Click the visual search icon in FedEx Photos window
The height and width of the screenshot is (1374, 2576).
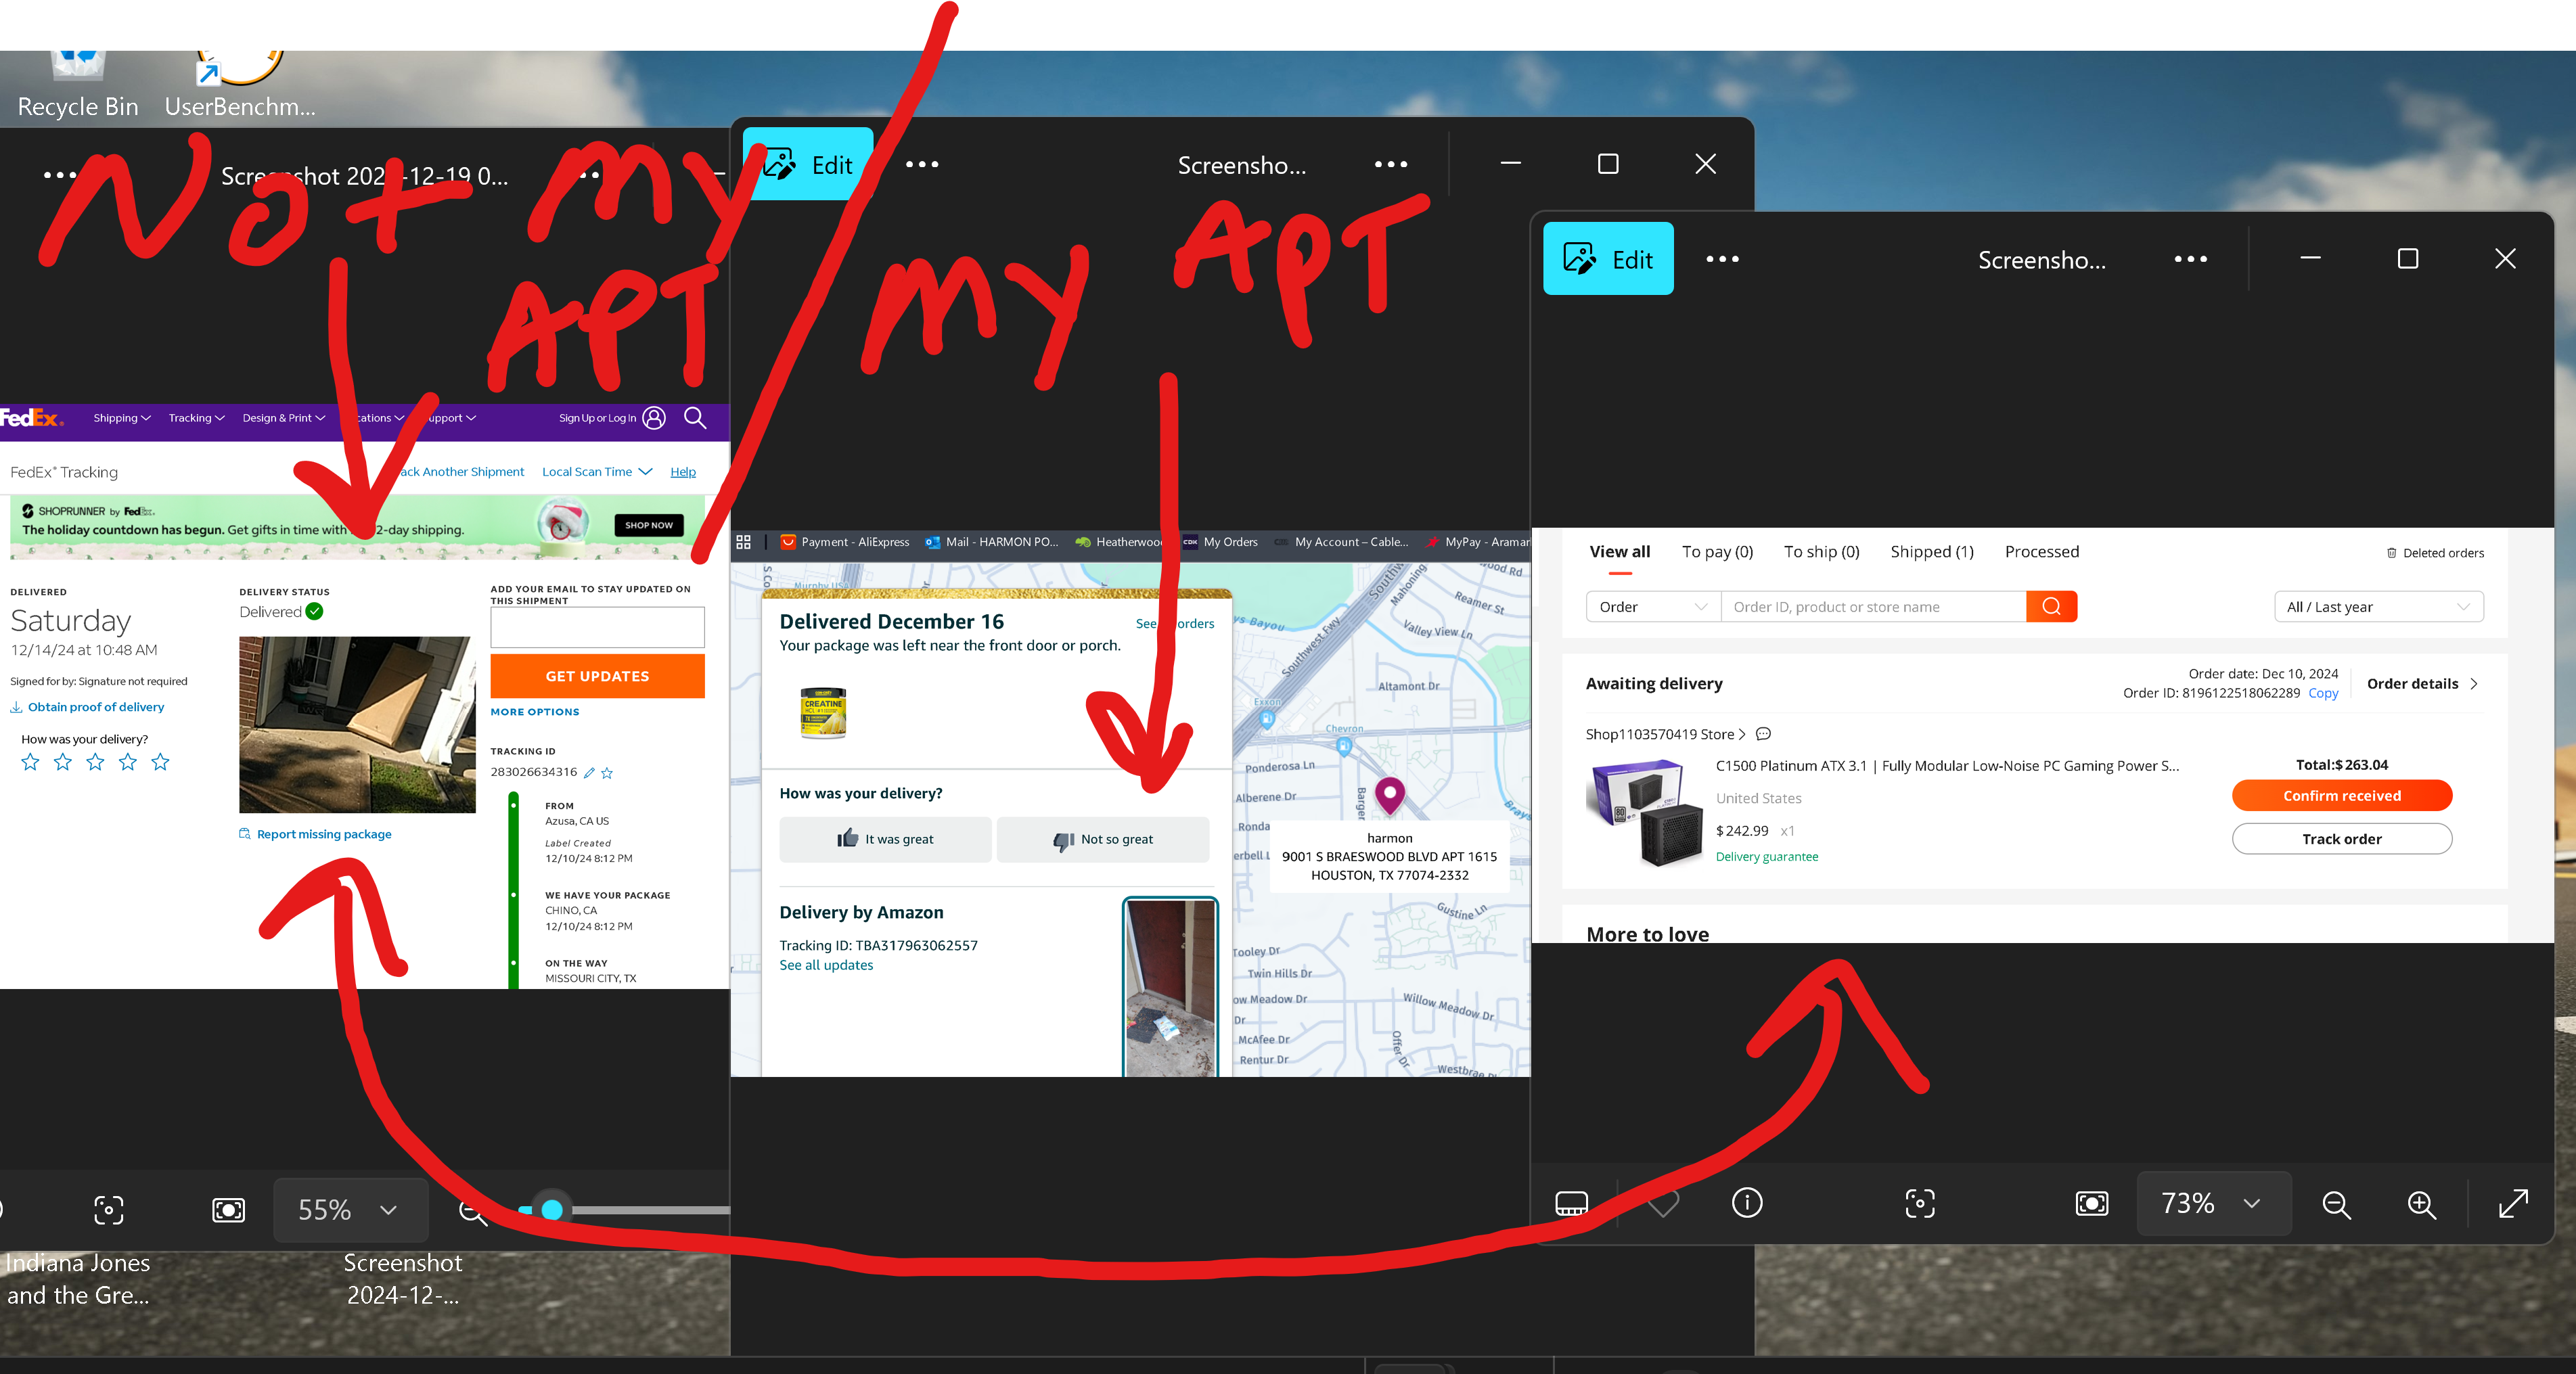(108, 1210)
